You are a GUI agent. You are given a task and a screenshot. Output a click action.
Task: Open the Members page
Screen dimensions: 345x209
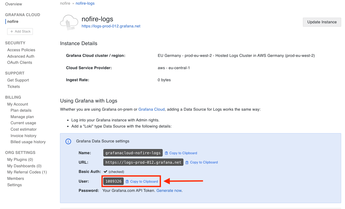click(16, 179)
